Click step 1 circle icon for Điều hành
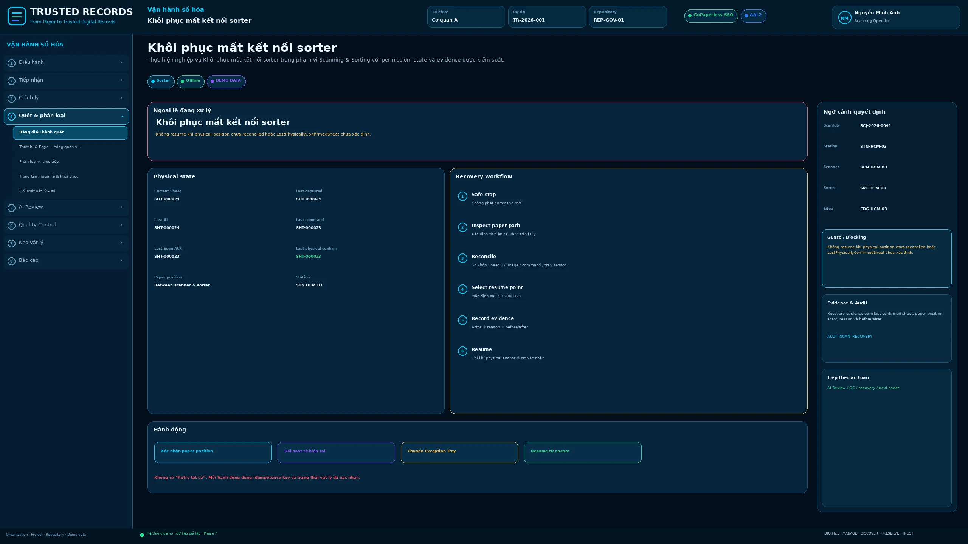 (x=11, y=63)
